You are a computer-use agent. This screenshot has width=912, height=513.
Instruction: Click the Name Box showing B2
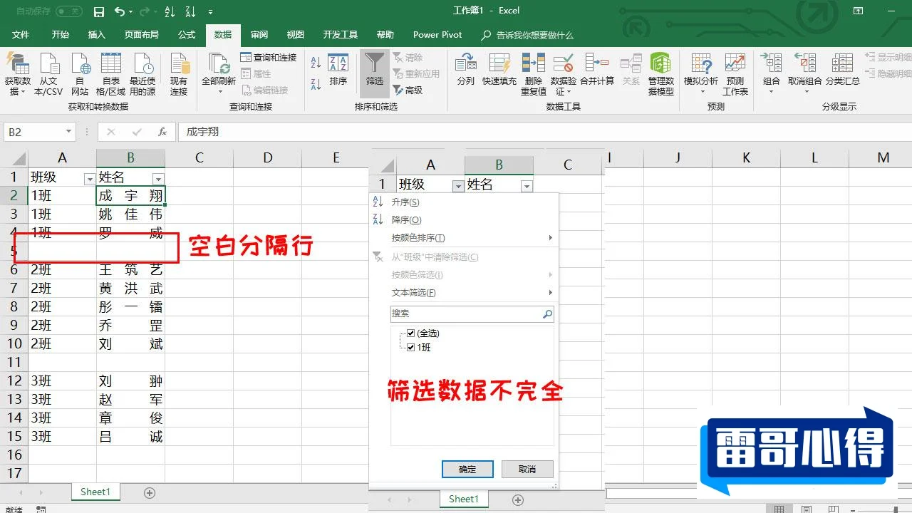pyautogui.click(x=33, y=132)
